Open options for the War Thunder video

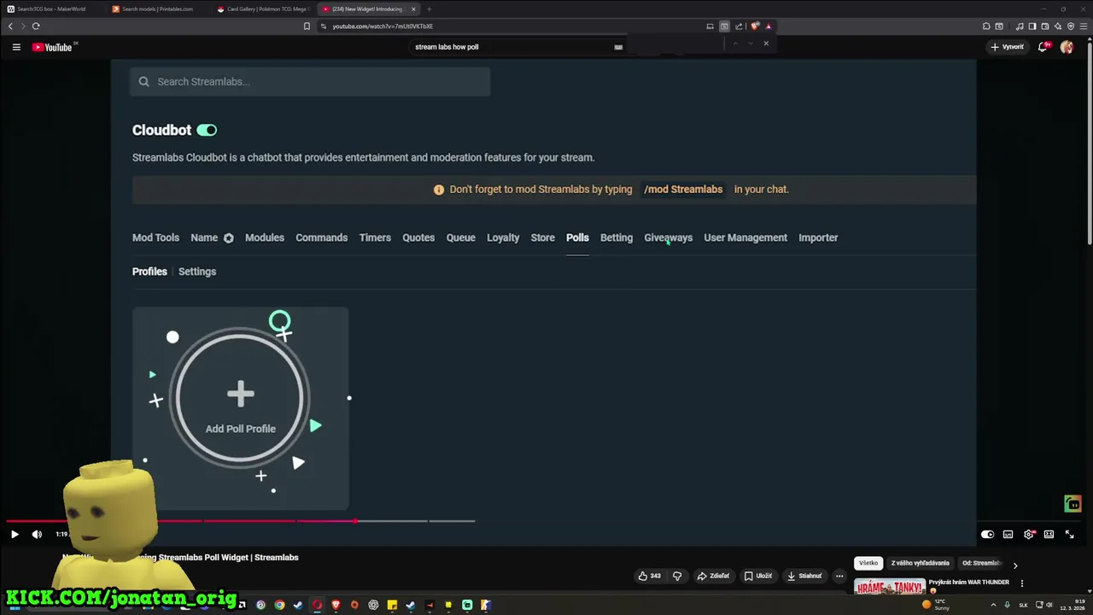(1022, 583)
